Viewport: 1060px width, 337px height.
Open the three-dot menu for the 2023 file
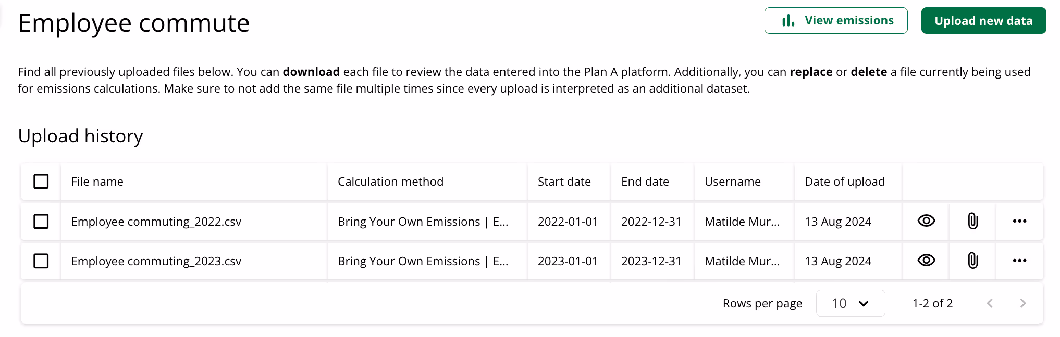coord(1019,261)
